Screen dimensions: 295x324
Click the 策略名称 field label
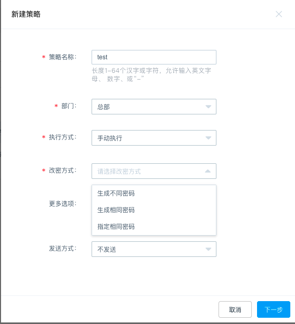click(62, 57)
